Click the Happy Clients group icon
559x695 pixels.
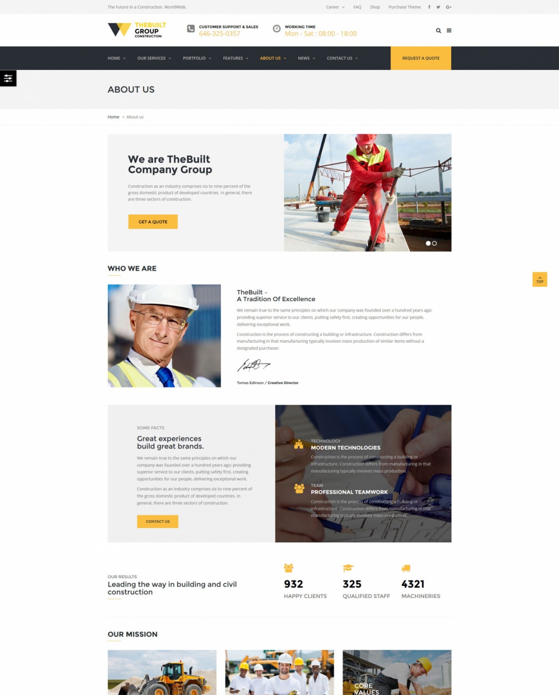[289, 568]
